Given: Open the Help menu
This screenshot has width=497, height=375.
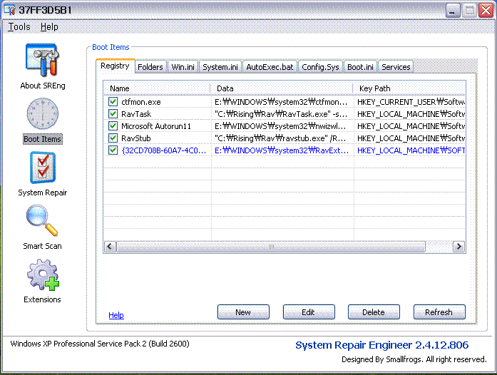Looking at the screenshot, I should [49, 27].
